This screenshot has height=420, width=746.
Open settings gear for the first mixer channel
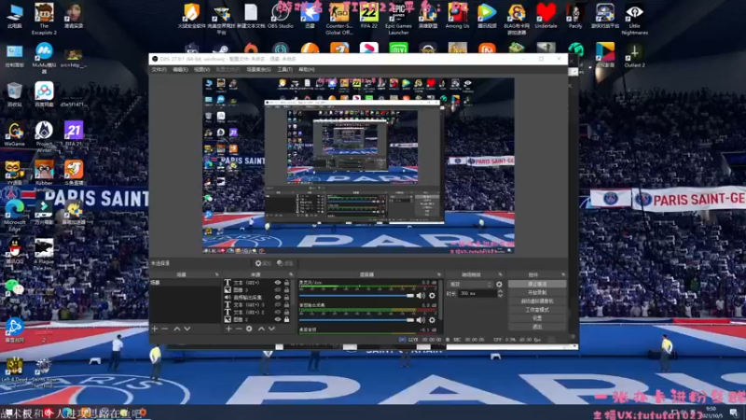coord(432,296)
